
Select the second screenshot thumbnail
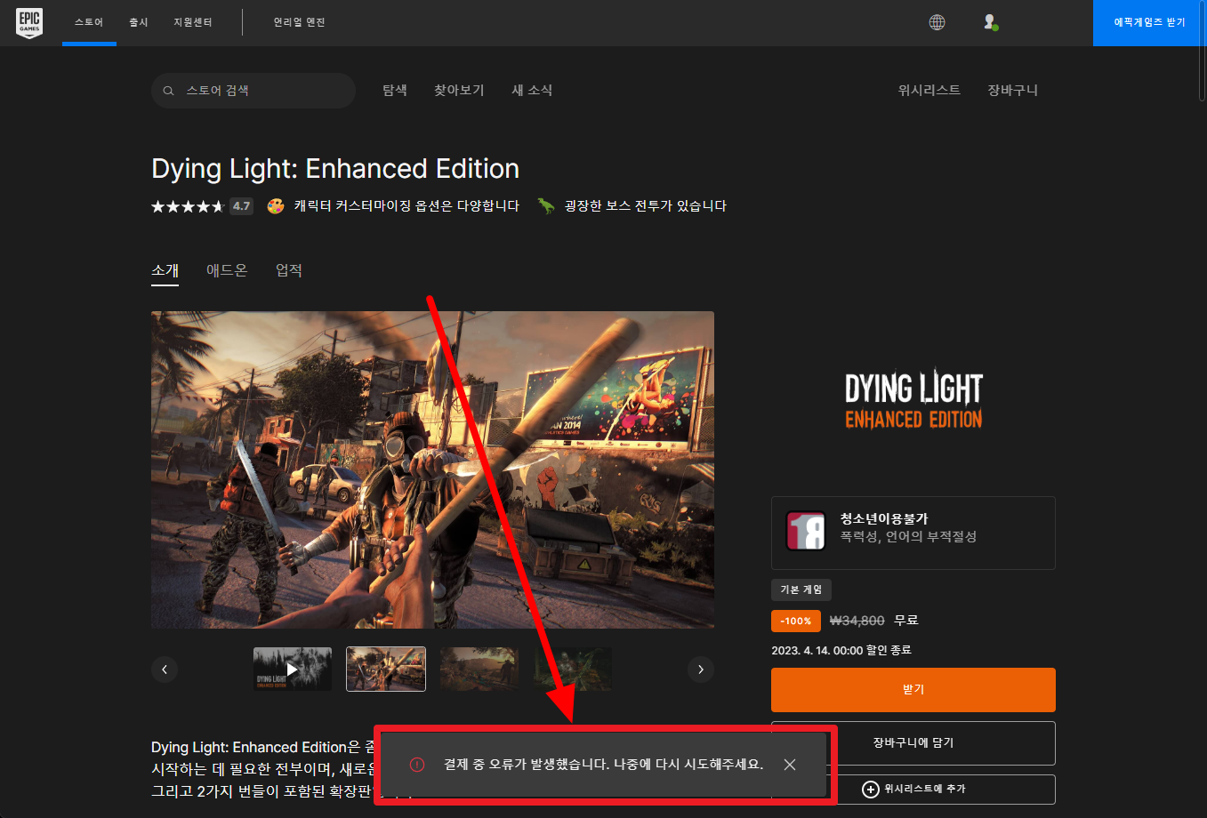[x=386, y=670]
